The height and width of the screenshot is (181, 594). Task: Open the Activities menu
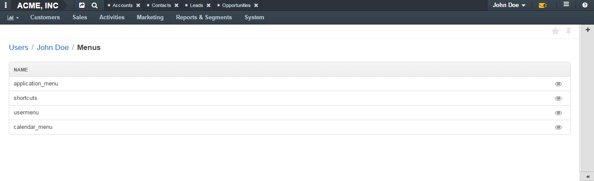point(112,18)
